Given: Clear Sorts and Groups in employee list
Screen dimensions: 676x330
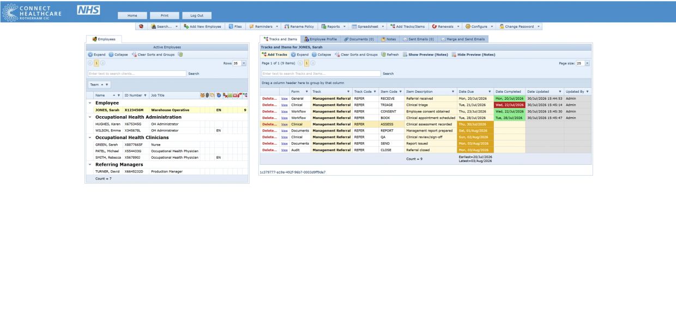Looking at the screenshot, I should [153, 55].
